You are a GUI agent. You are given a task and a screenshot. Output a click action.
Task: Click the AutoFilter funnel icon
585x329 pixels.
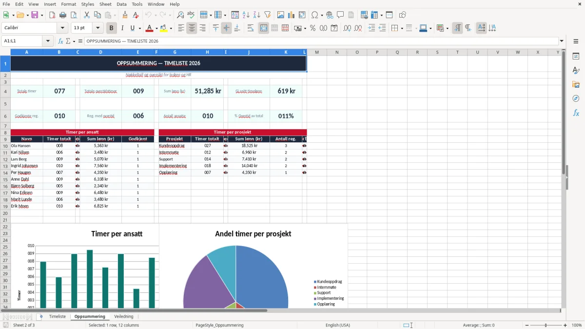click(267, 15)
